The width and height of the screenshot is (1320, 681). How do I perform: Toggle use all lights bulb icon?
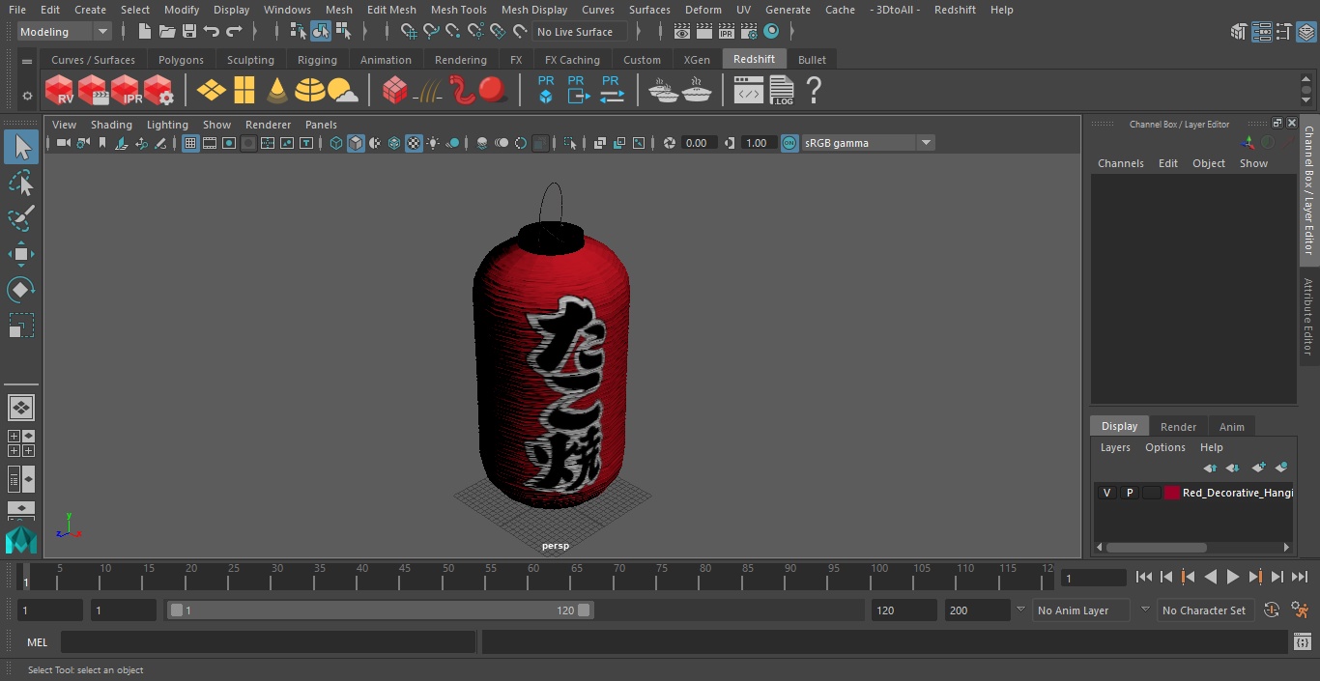click(433, 143)
